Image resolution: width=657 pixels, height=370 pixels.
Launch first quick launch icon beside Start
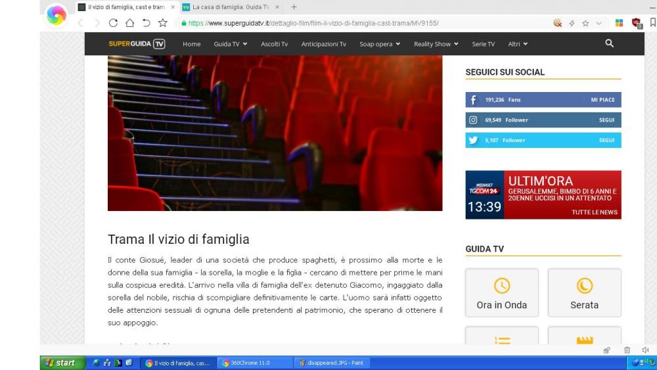(x=97, y=363)
